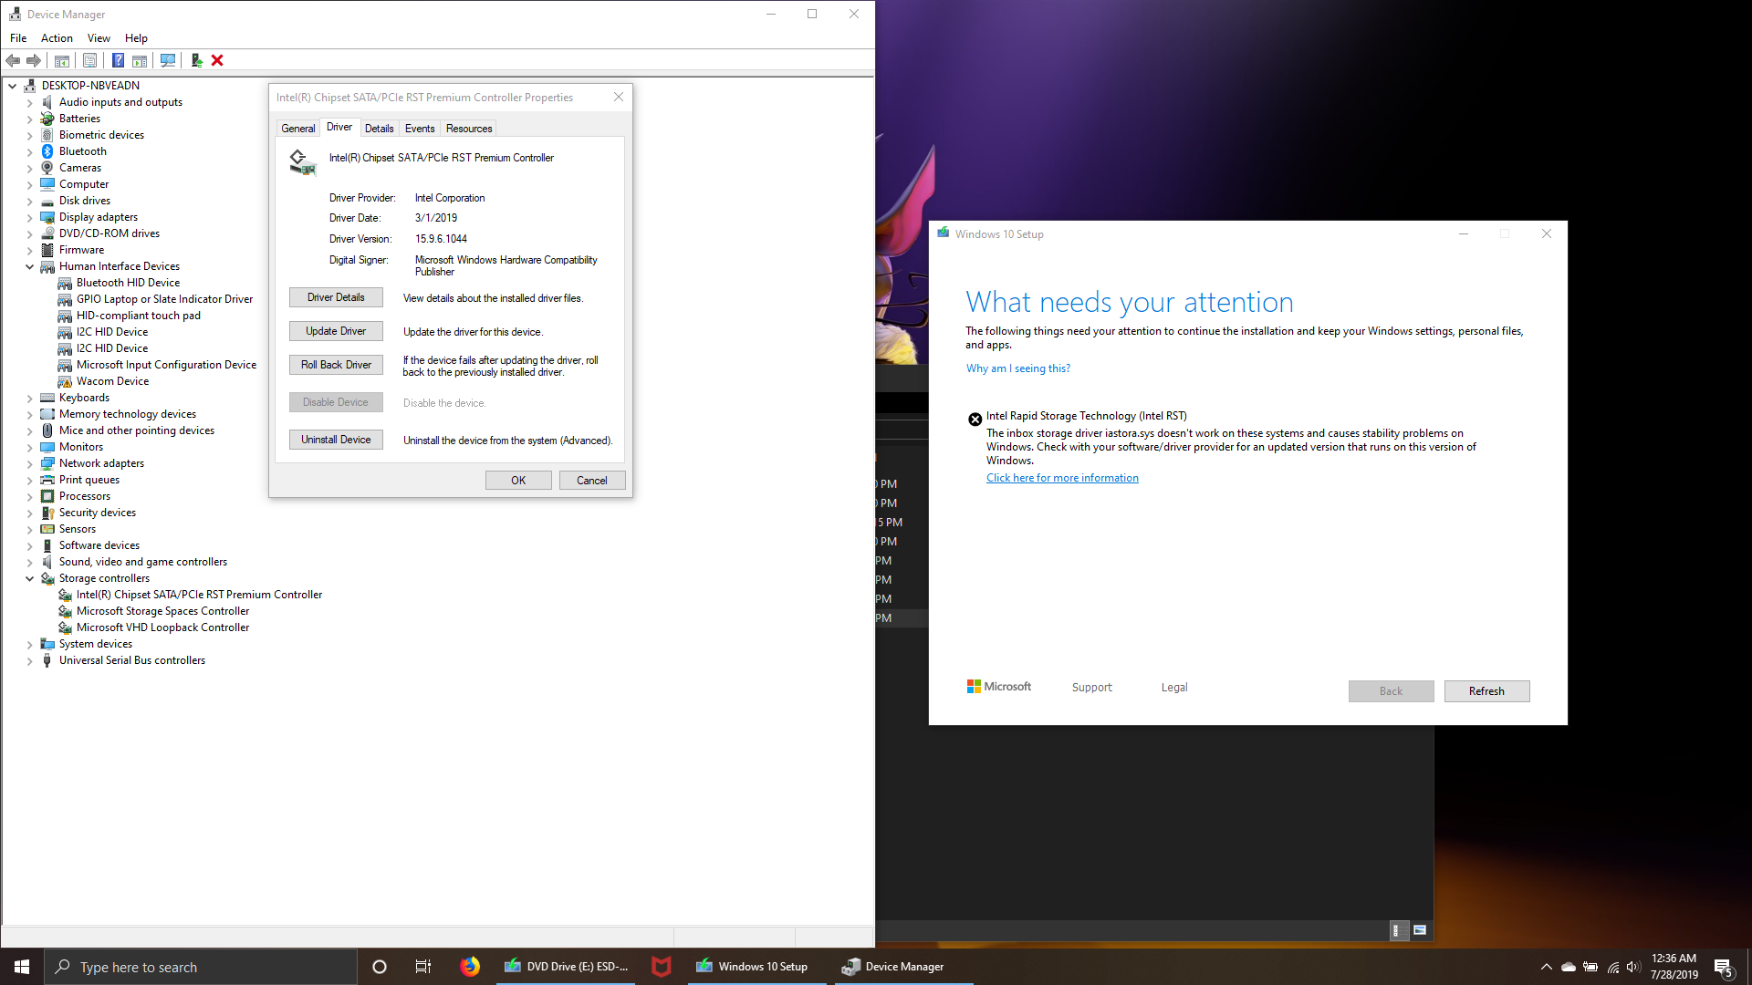The width and height of the screenshot is (1752, 985).
Task: Switch to the Events tab
Action: pos(420,129)
